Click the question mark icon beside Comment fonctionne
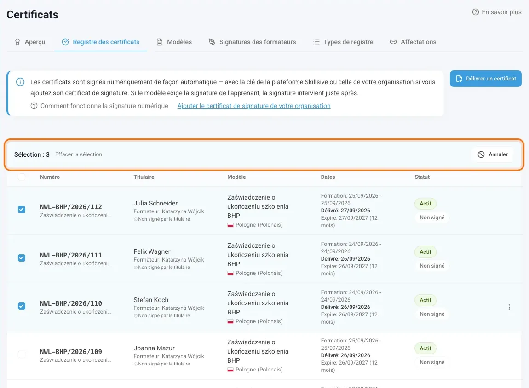Image resolution: width=529 pixels, height=388 pixels. 34,106
